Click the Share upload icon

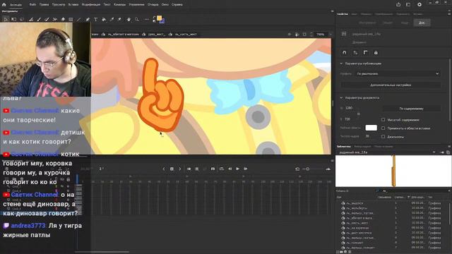point(398,4)
